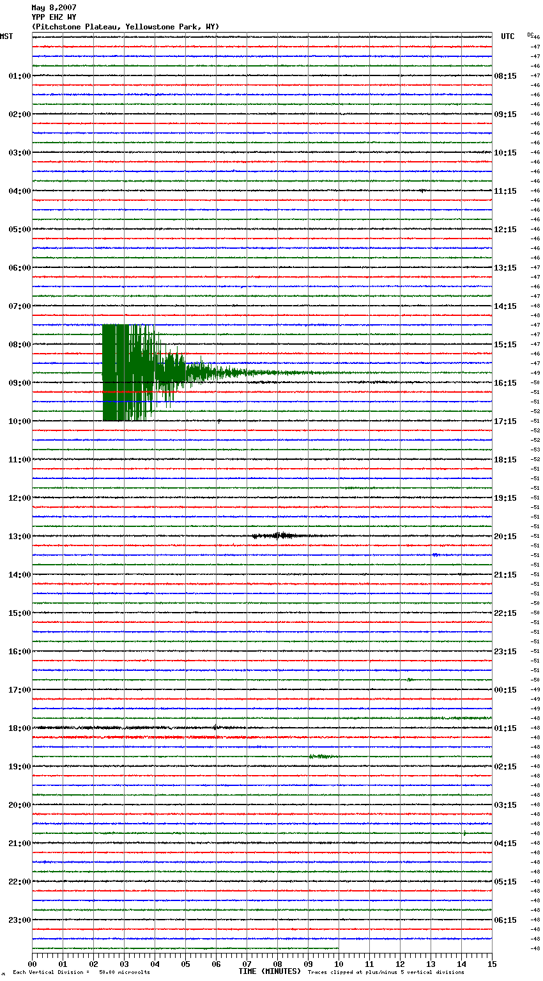The image size is (543, 981).
Task: Click the 08:15 UTC time label
Action: 505,76
